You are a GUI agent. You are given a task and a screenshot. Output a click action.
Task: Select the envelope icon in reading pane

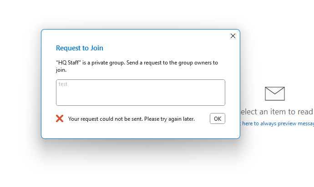[x=274, y=93]
